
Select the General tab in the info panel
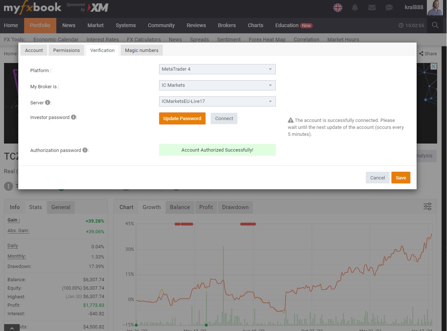(61, 207)
